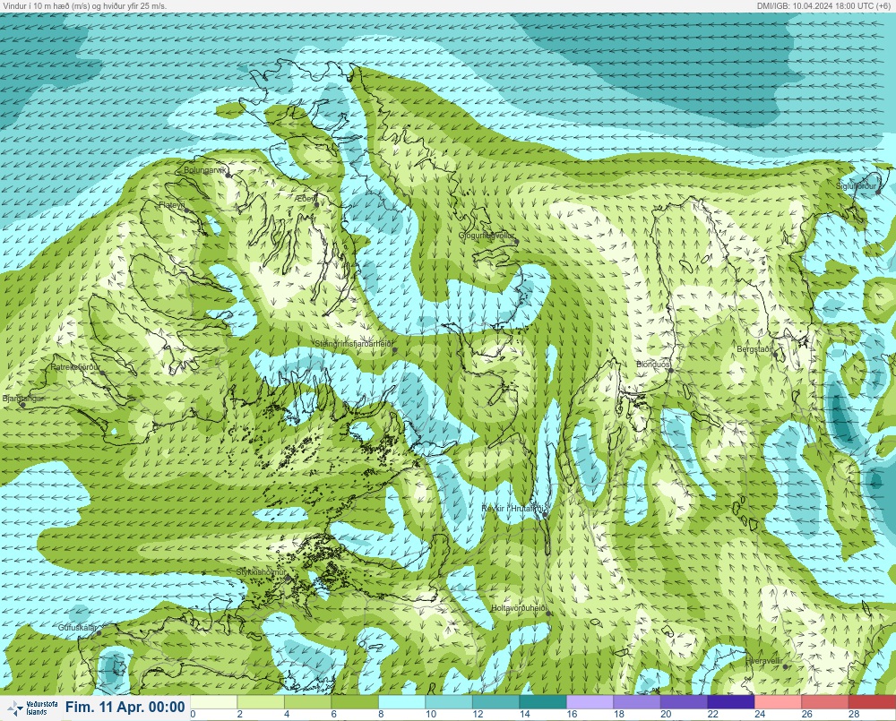896x721 pixels.
Task: Click the 16–18 m/s lavender legend swatch
Action: coord(590,701)
